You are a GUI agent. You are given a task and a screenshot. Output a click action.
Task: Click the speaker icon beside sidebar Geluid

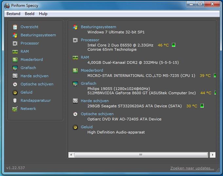pos(15,93)
